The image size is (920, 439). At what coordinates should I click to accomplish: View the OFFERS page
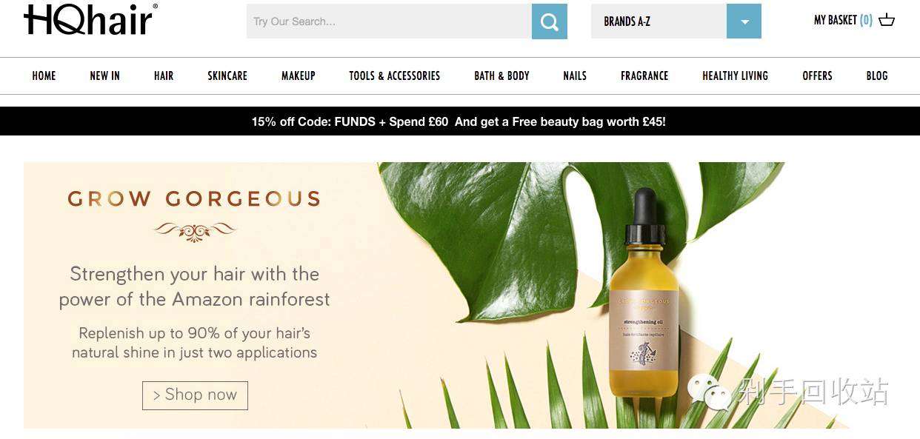(818, 76)
